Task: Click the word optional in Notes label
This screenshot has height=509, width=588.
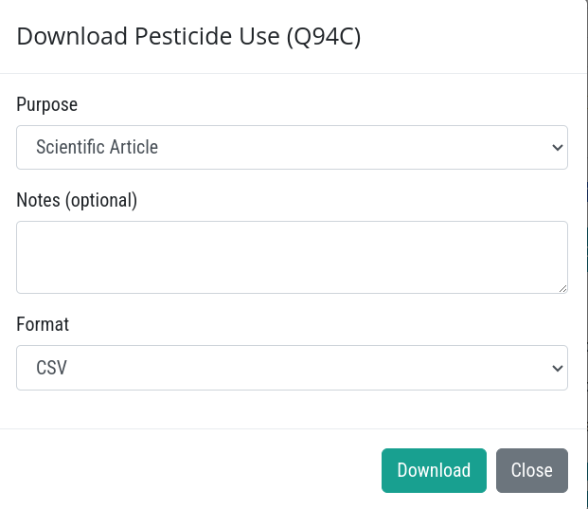Action: click(101, 200)
